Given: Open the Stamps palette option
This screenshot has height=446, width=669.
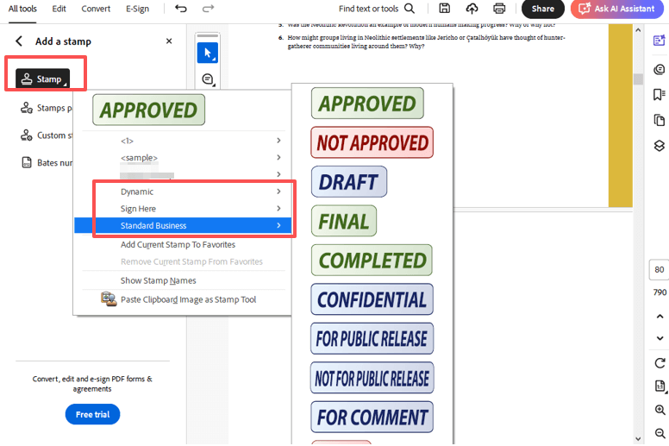Looking at the screenshot, I should [x=46, y=108].
